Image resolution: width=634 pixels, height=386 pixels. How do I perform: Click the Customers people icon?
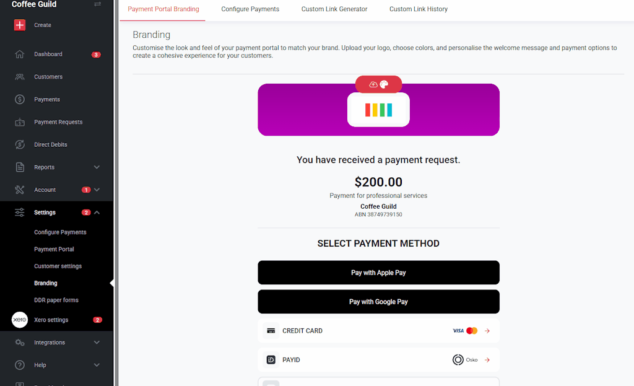click(20, 77)
